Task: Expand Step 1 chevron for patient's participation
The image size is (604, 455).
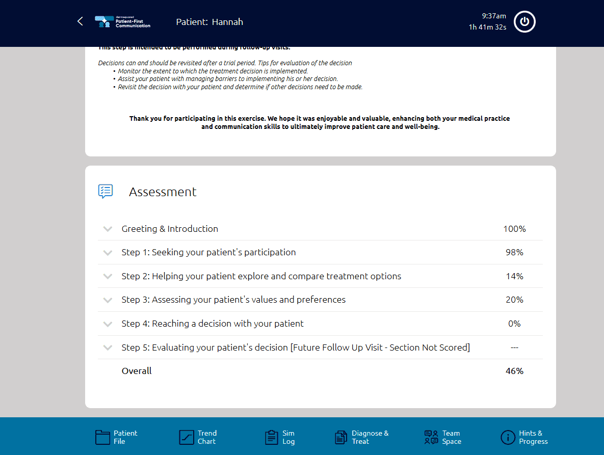Action: tap(108, 253)
